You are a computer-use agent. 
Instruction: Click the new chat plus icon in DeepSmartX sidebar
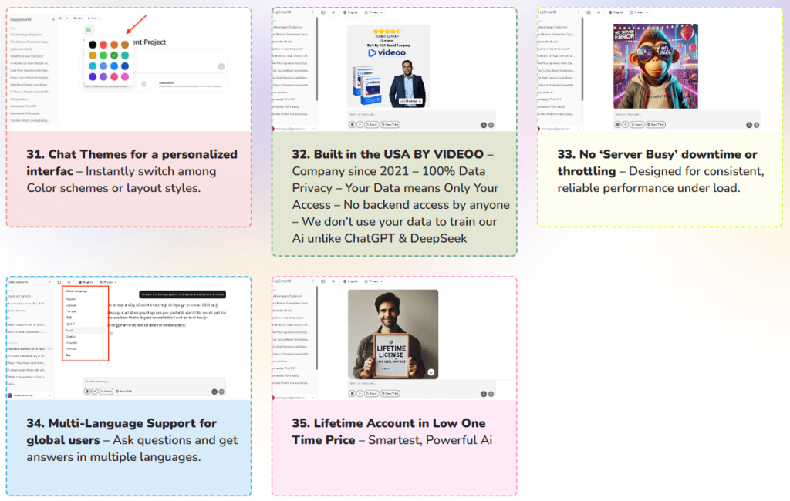pyautogui.click(x=53, y=18)
